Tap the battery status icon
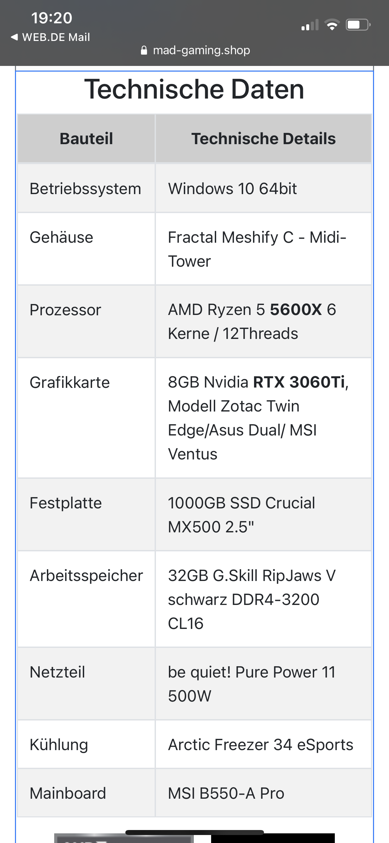Image resolution: width=389 pixels, height=843 pixels. click(x=358, y=25)
